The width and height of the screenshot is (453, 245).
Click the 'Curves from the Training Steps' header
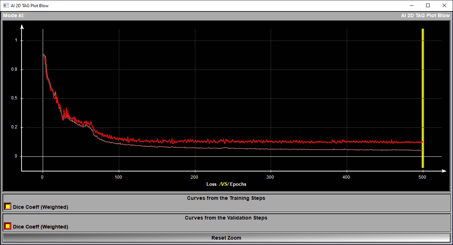[x=226, y=198]
